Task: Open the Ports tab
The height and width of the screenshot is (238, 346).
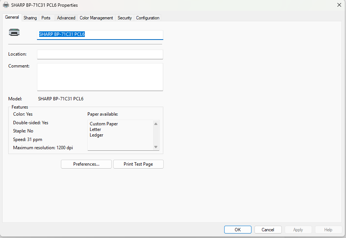Action: (x=46, y=18)
